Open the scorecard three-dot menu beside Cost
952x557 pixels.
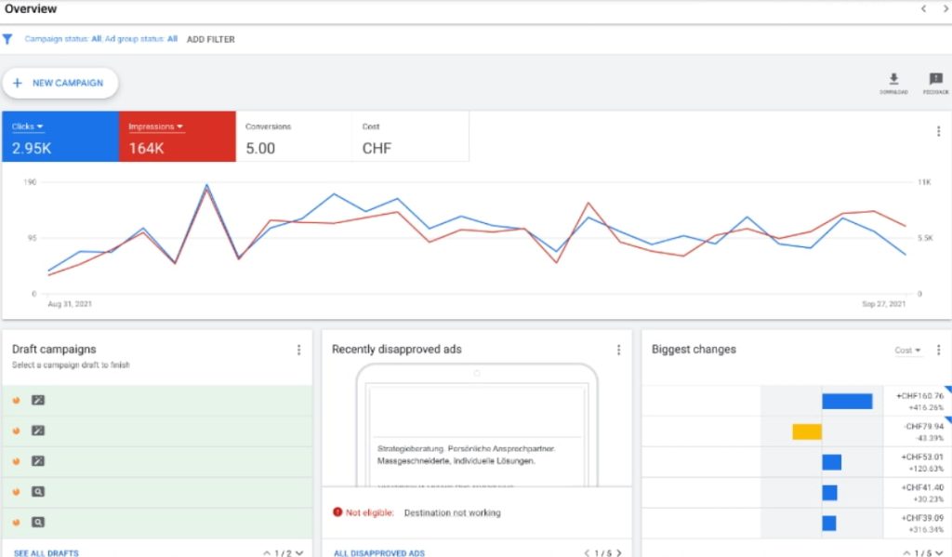point(939,130)
